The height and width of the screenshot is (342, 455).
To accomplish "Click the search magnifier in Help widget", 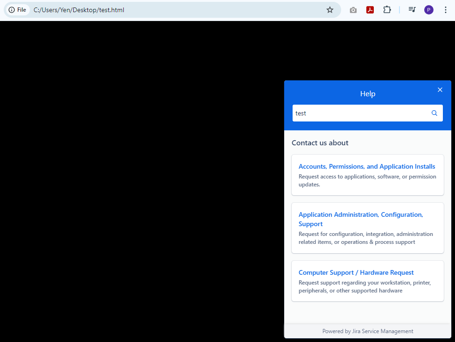I will coord(434,113).
